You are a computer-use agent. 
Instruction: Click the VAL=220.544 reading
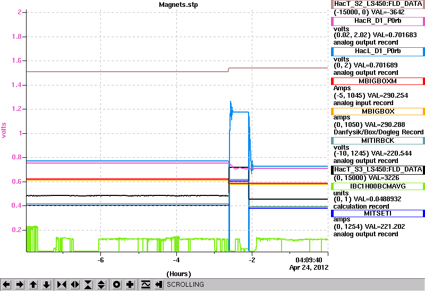(x=392, y=153)
